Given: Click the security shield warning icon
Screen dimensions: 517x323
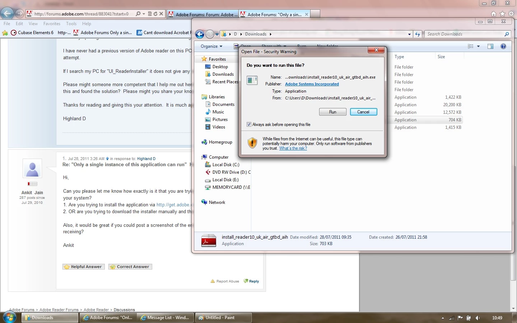Looking at the screenshot, I should coord(252,143).
